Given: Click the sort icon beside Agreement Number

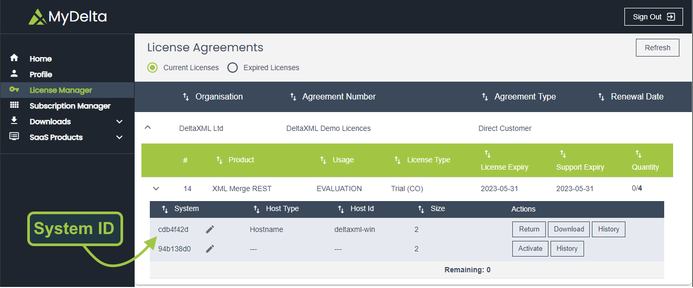Looking at the screenshot, I should click(x=293, y=97).
